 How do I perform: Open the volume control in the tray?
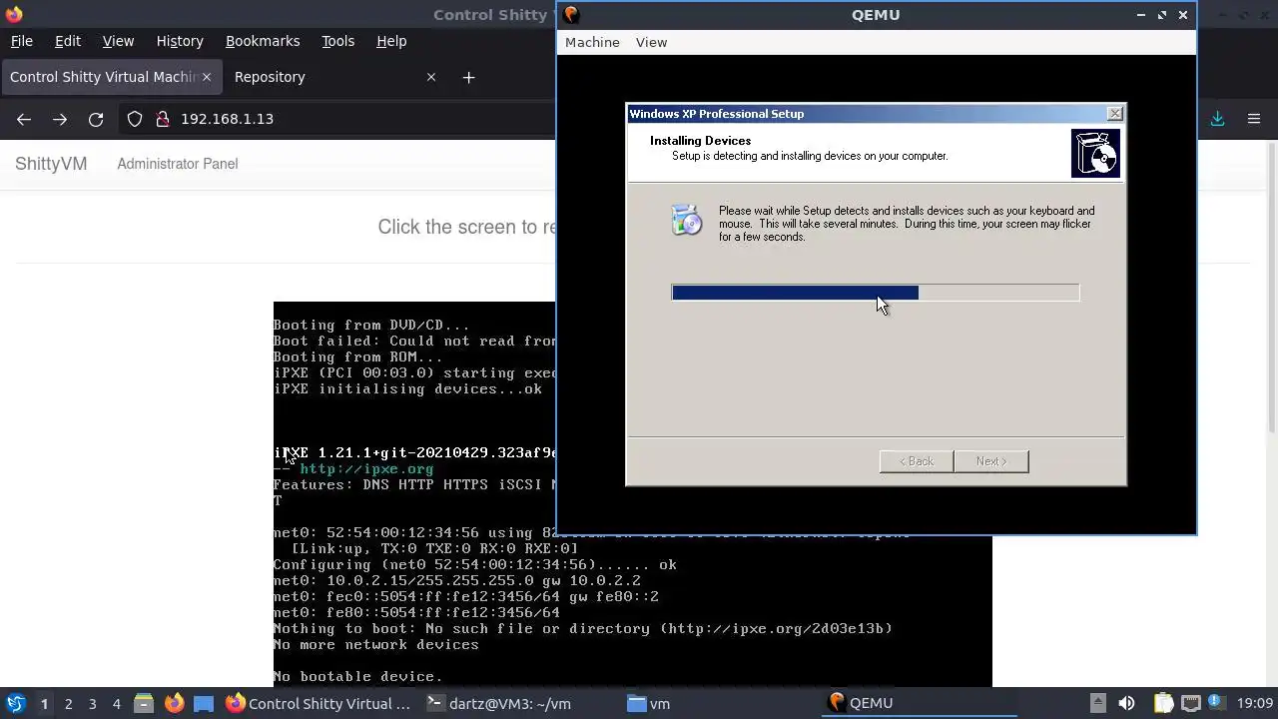click(x=1126, y=703)
